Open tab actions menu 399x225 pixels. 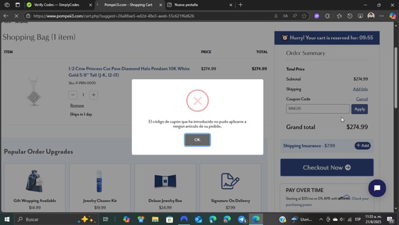[x=17, y=5]
